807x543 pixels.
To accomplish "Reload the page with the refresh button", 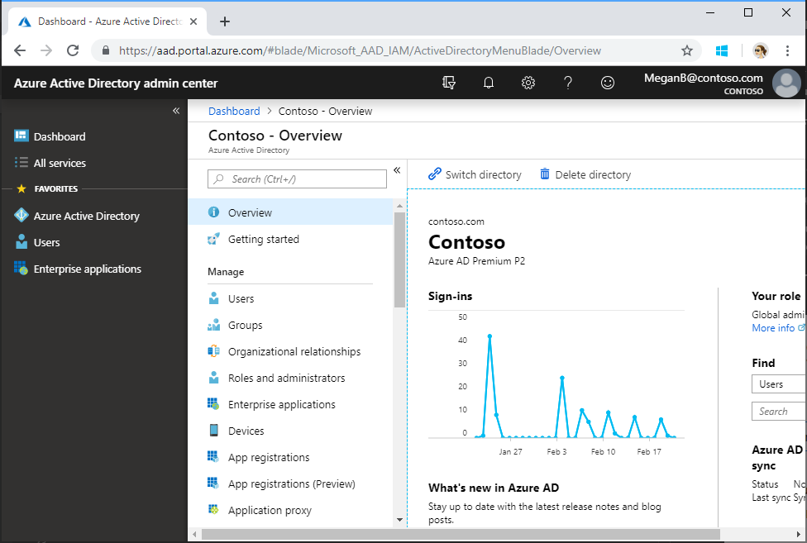I will [x=73, y=50].
